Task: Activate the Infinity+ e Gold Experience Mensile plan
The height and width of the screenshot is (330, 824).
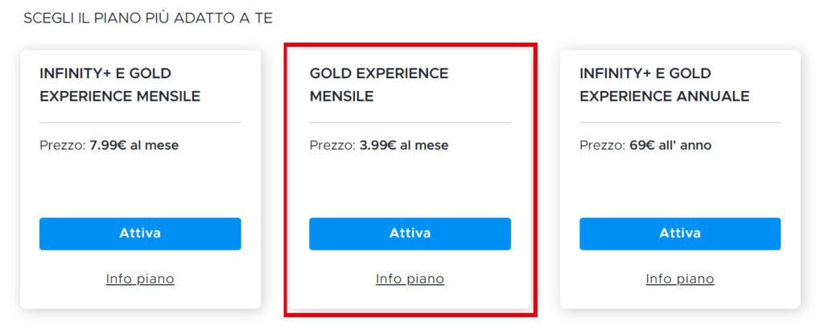Action: point(140,233)
